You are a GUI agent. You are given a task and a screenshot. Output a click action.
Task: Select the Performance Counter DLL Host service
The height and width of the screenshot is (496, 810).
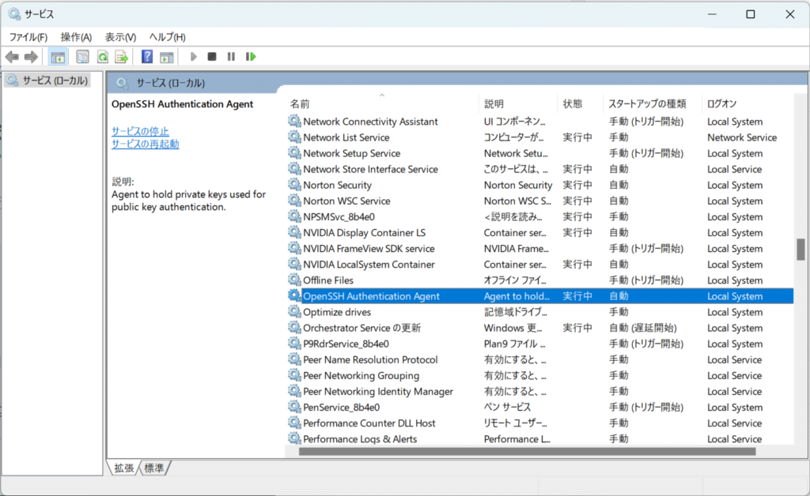tap(369, 423)
